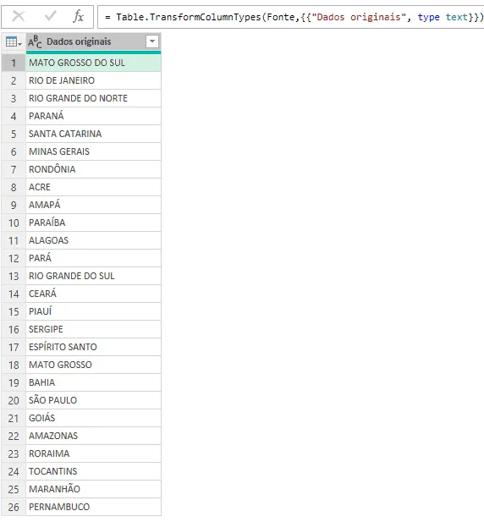Select the ESPÍRITO SANTO cell
Screen dimensions: 484x522
[x=94, y=347]
